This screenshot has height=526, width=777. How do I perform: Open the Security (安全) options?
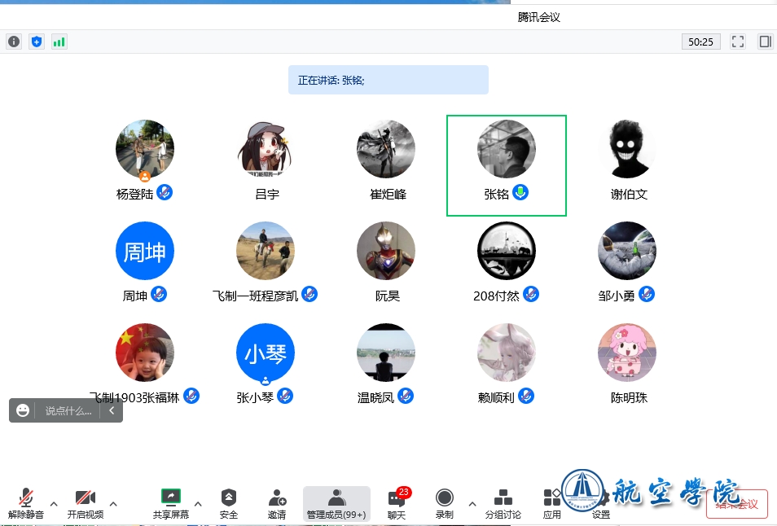(x=229, y=502)
